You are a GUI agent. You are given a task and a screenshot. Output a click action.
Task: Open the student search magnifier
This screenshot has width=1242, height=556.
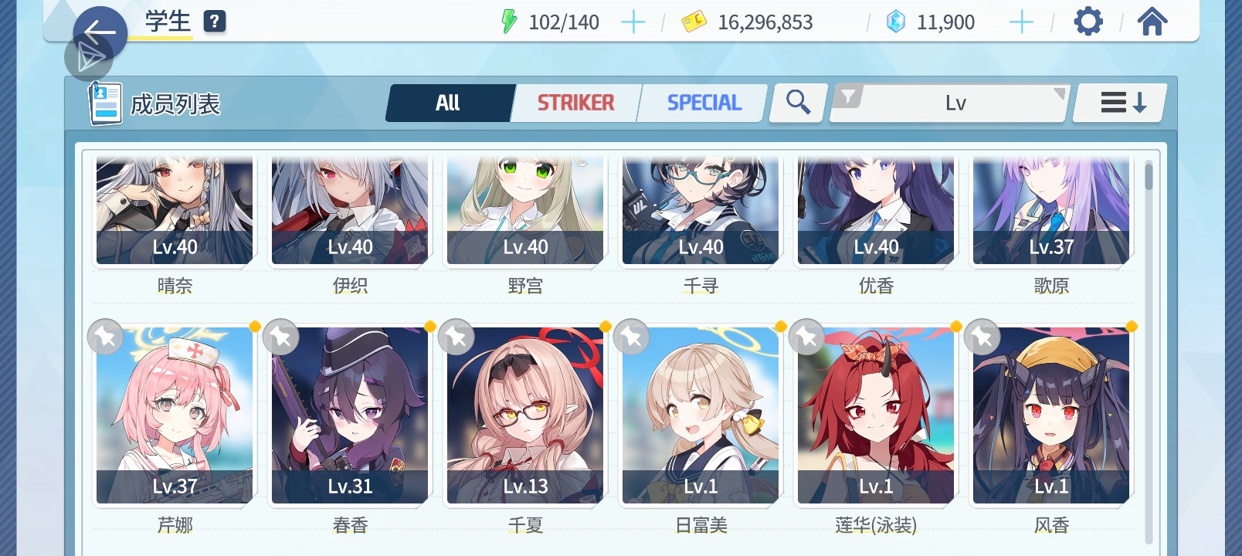(799, 103)
